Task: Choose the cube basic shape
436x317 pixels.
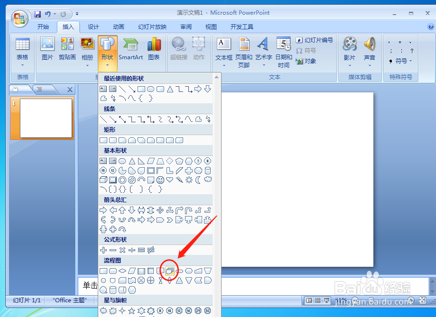Action: coord(103,180)
